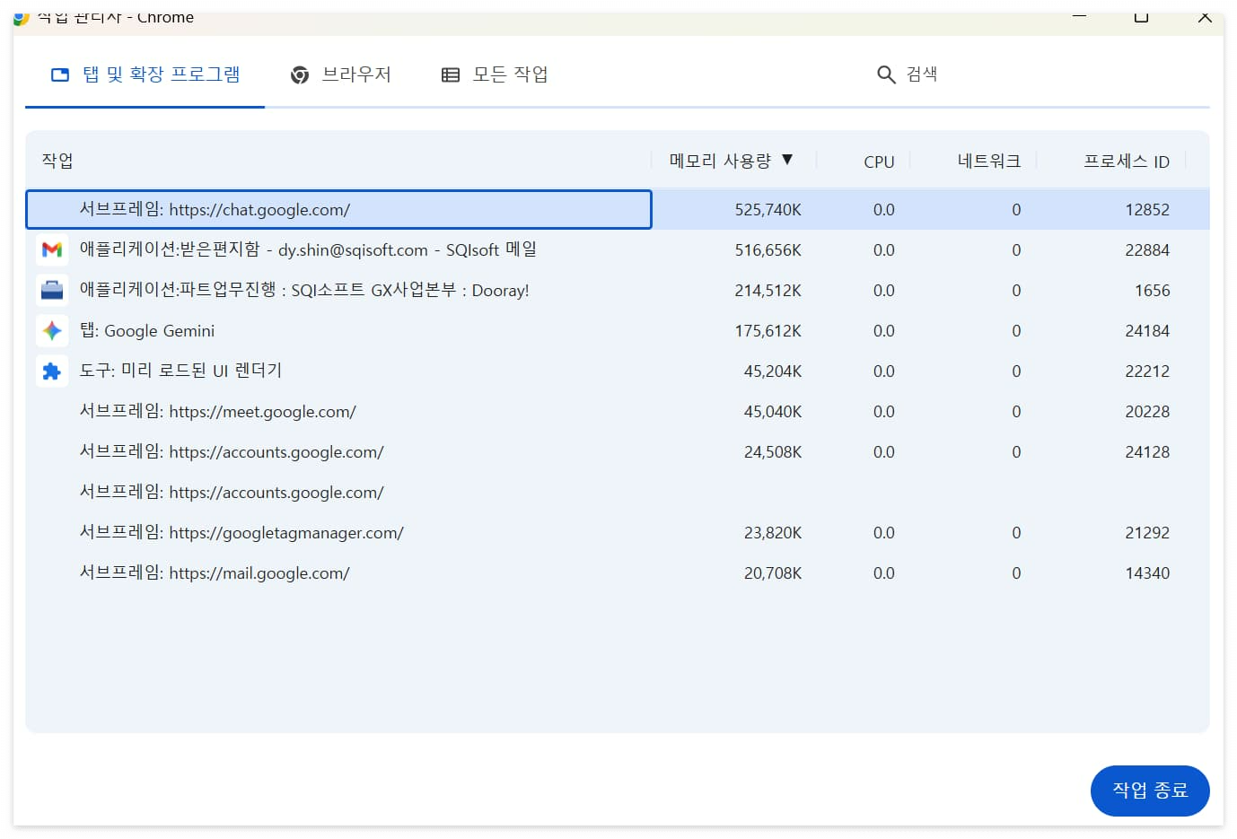Click memory value 214,512K
This screenshot has width=1237, height=839.
(x=768, y=291)
